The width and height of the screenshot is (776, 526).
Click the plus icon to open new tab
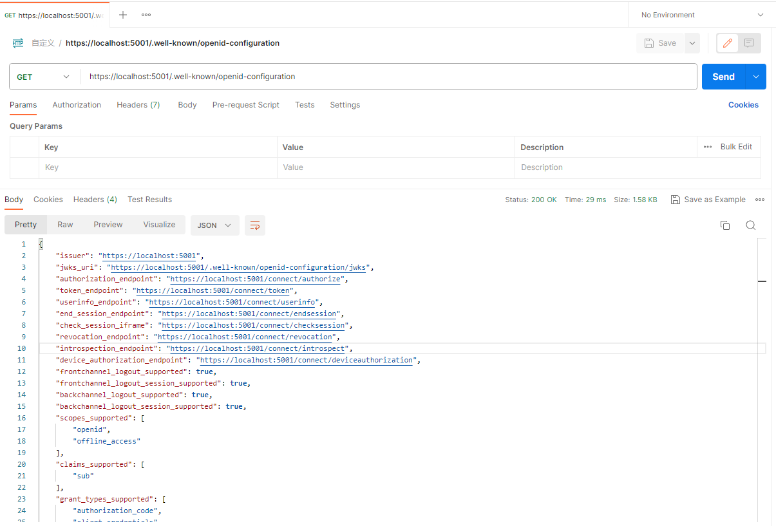click(123, 15)
